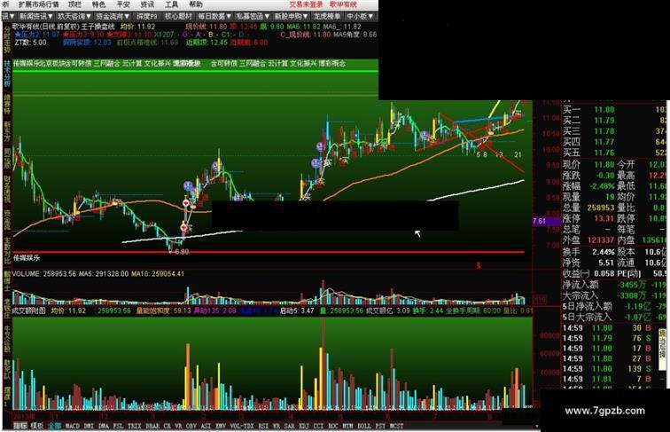The image size is (670, 432).
Task: Expand the 中小板 dropdown
Action: (x=360, y=16)
